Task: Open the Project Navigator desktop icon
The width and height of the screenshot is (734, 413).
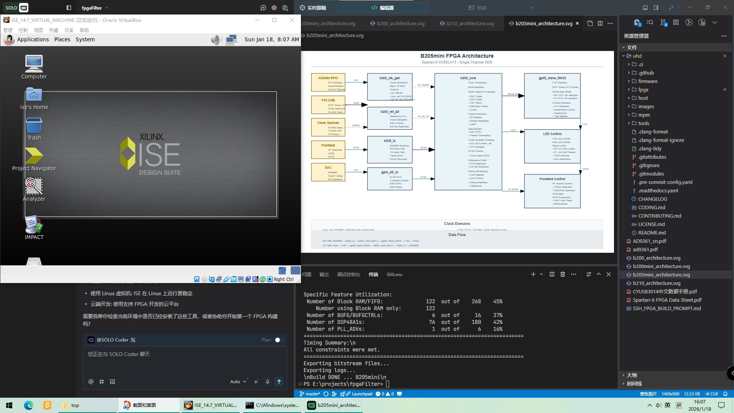Action: point(34,156)
